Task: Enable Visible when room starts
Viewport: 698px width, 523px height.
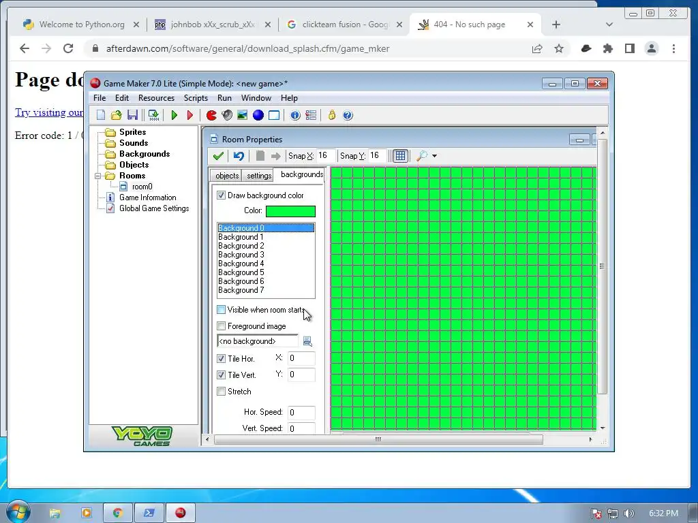Action: coord(222,310)
